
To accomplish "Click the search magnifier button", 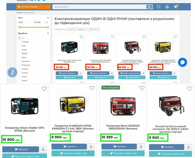I will 149,7.
